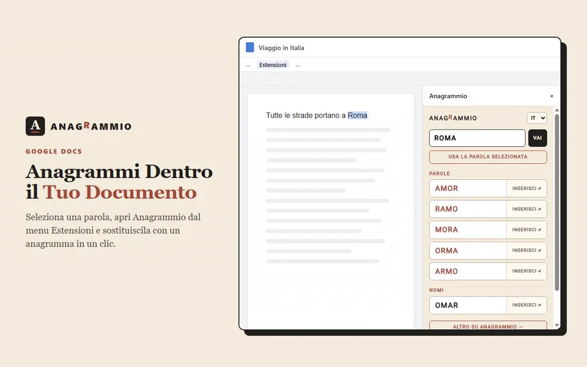Viewport: 587px width, 367px height.
Task: Click the VAI button
Action: tap(537, 138)
